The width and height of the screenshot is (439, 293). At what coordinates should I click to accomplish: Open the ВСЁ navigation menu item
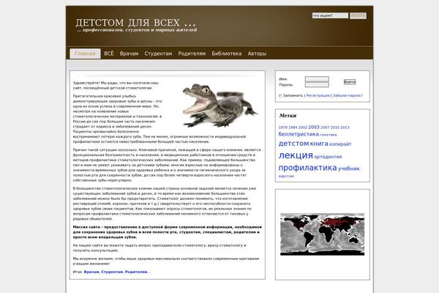(x=109, y=53)
